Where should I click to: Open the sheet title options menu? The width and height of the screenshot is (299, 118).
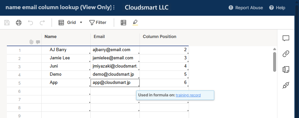[114, 8]
